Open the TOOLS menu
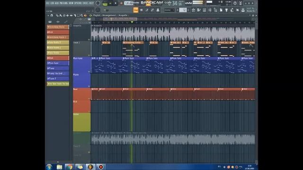303x170 pixels. [85, 3]
